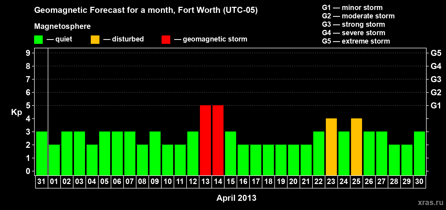Click the red bar for April 14

coord(218,140)
